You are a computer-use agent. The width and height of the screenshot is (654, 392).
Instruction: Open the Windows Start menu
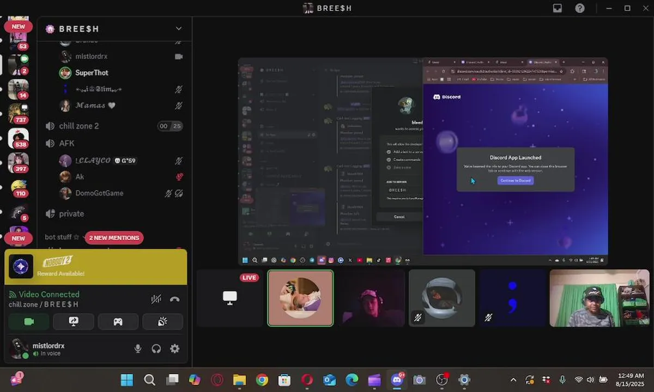(127, 380)
